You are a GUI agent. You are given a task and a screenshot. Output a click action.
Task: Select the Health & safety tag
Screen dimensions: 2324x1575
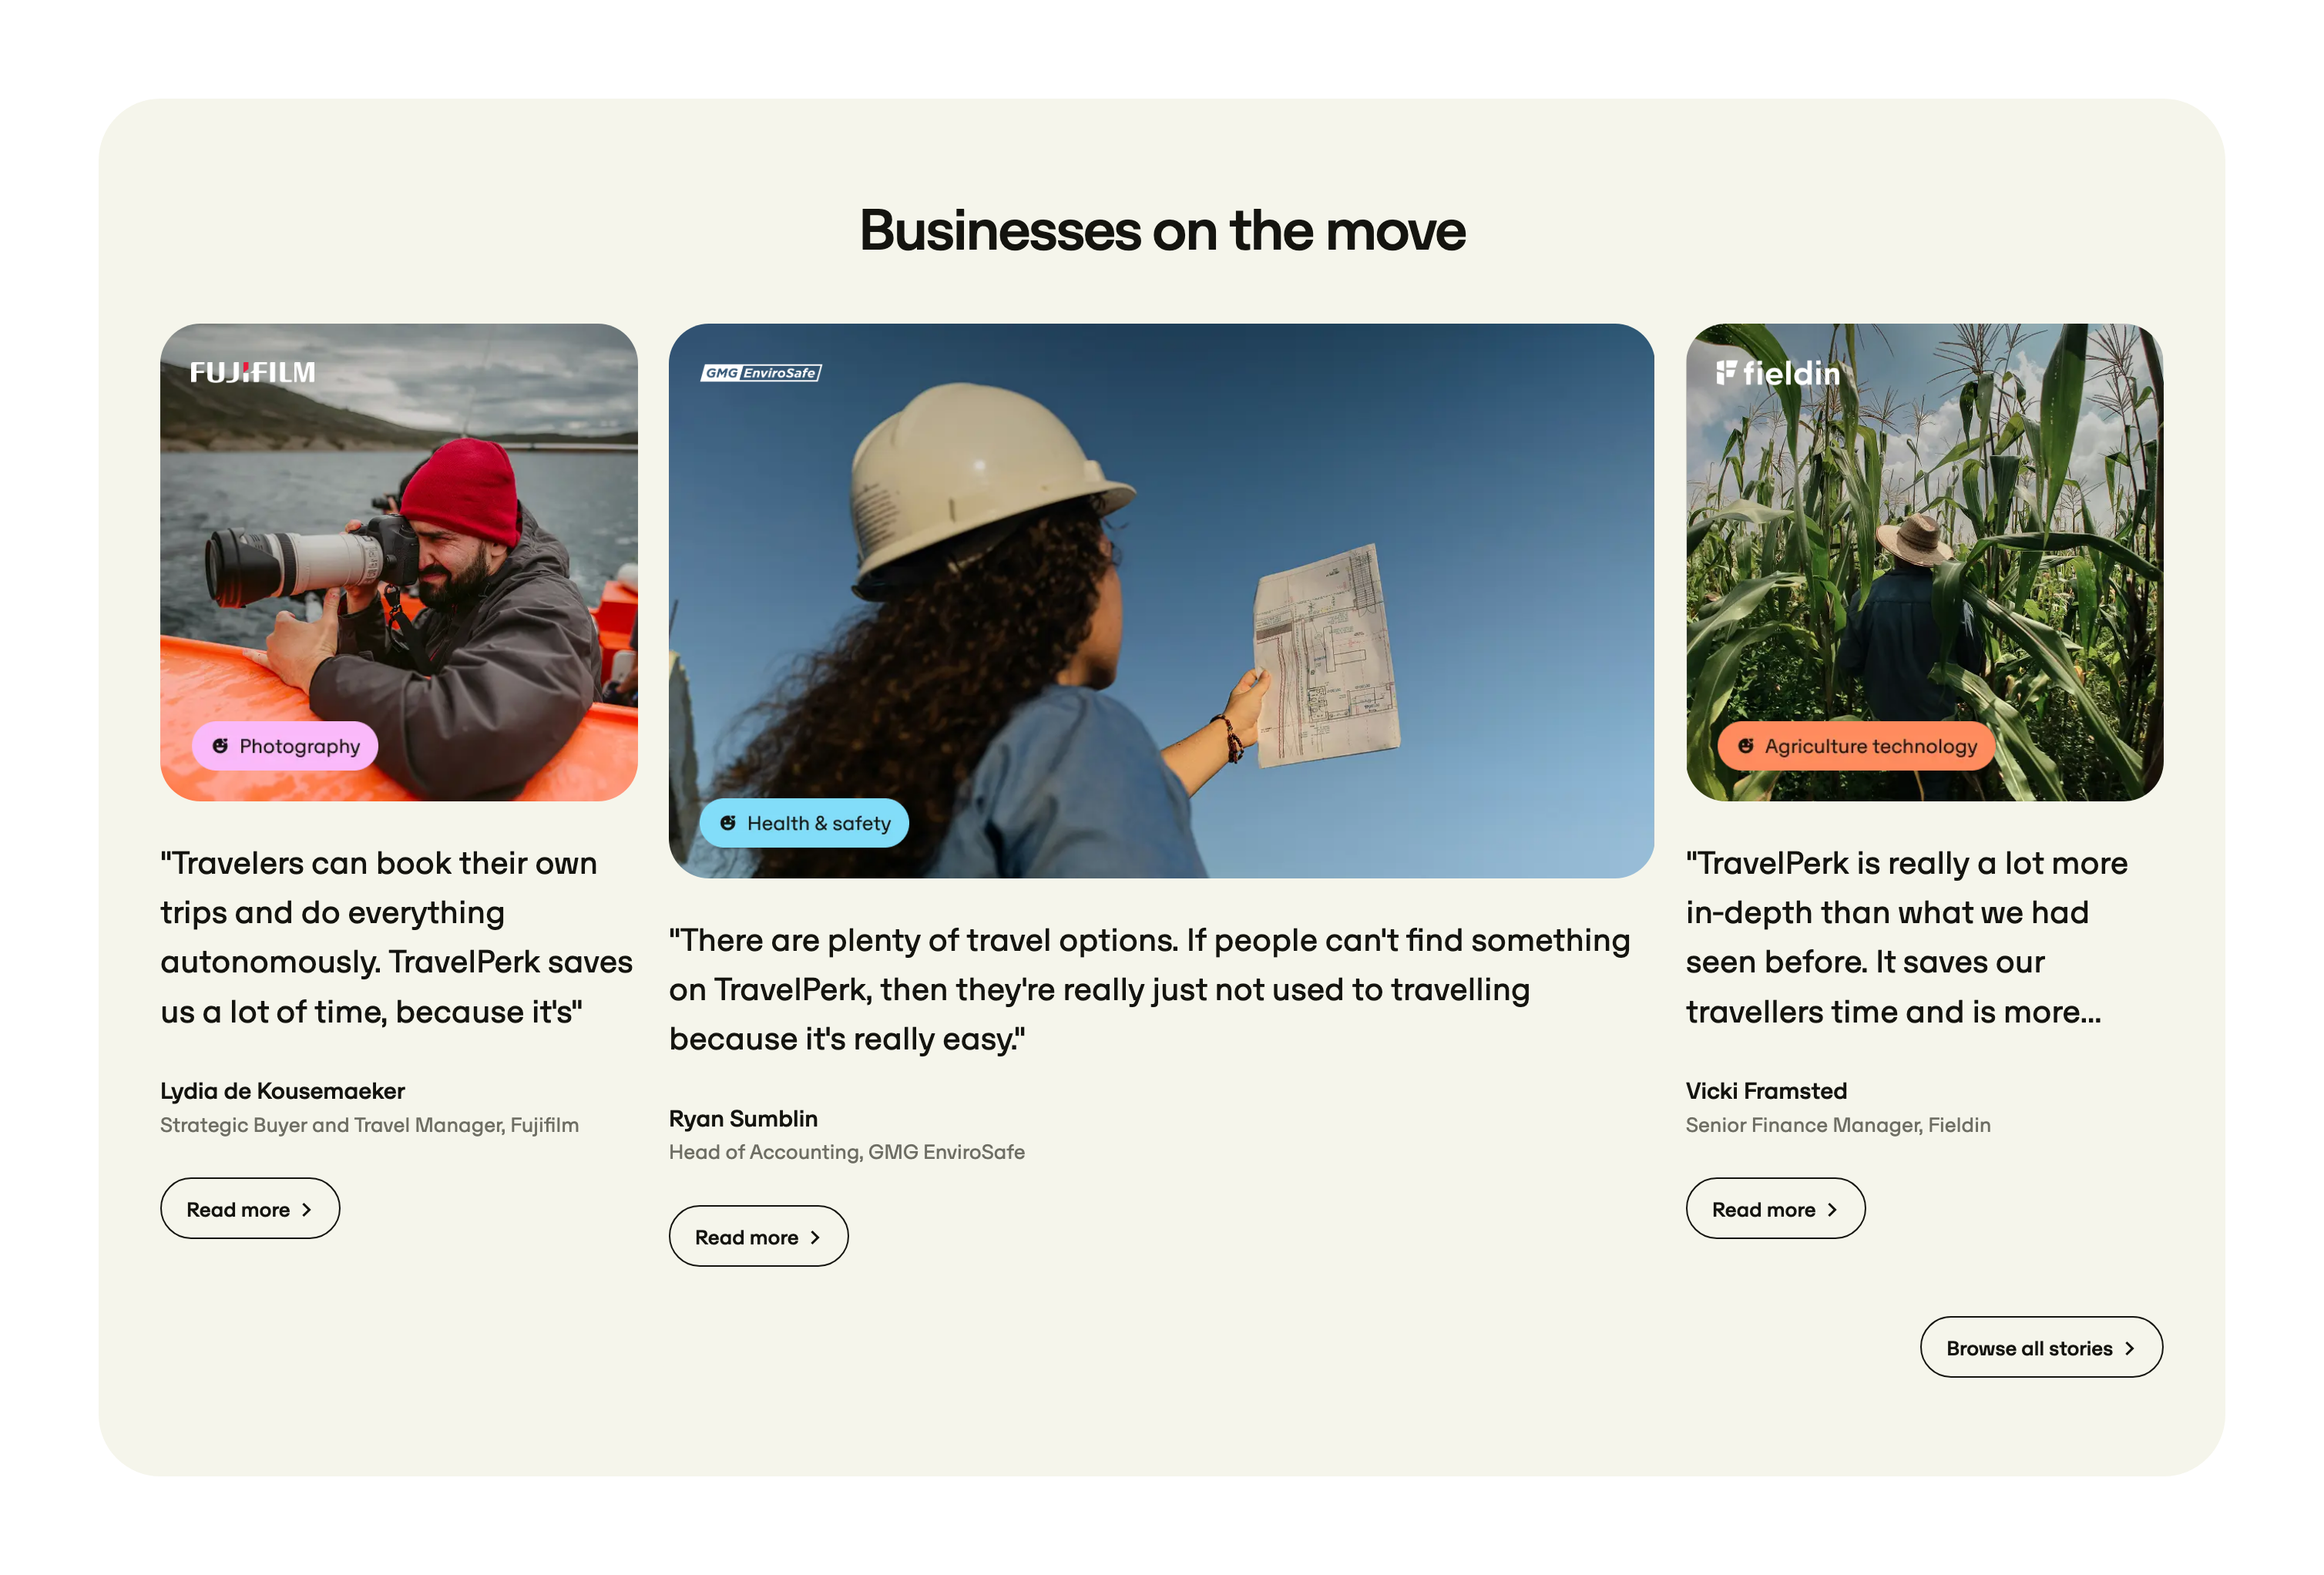804,823
